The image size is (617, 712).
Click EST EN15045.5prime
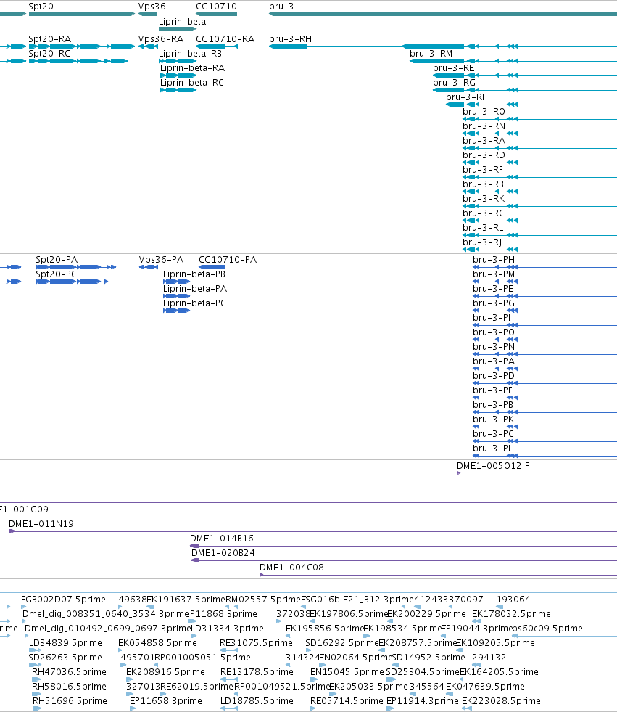click(347, 672)
